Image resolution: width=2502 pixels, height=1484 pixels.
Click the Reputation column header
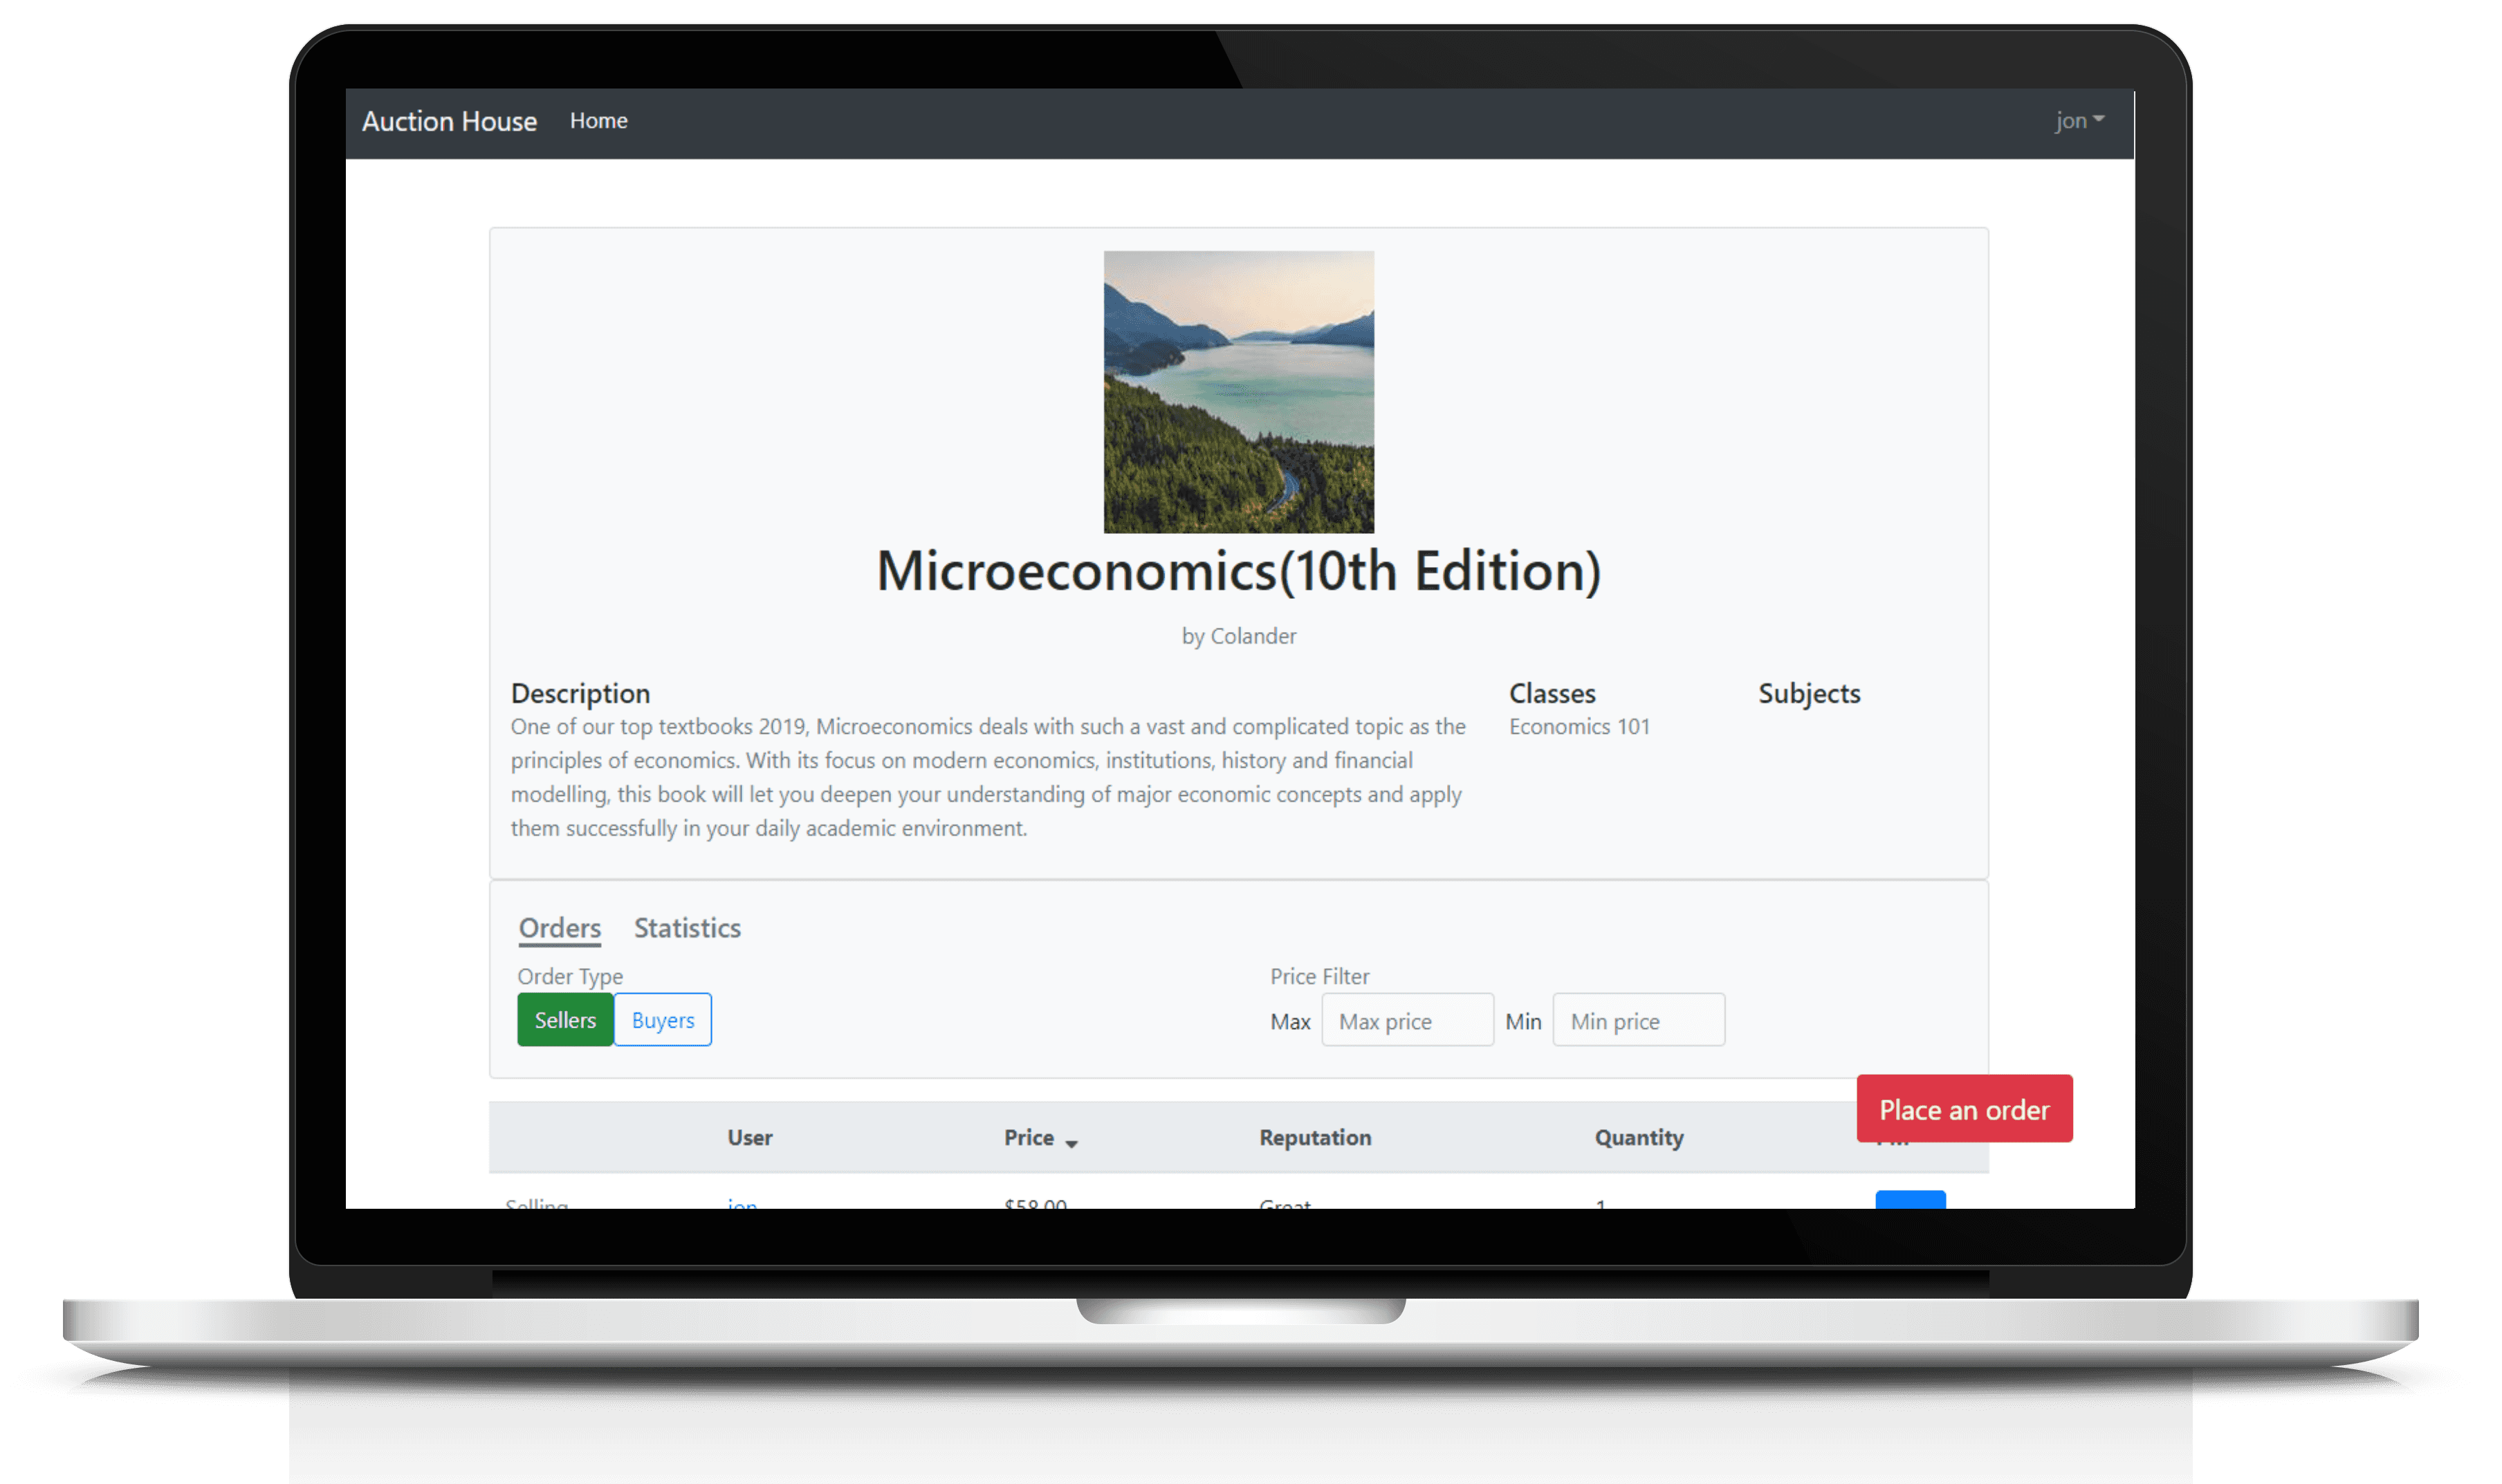1315,1137
